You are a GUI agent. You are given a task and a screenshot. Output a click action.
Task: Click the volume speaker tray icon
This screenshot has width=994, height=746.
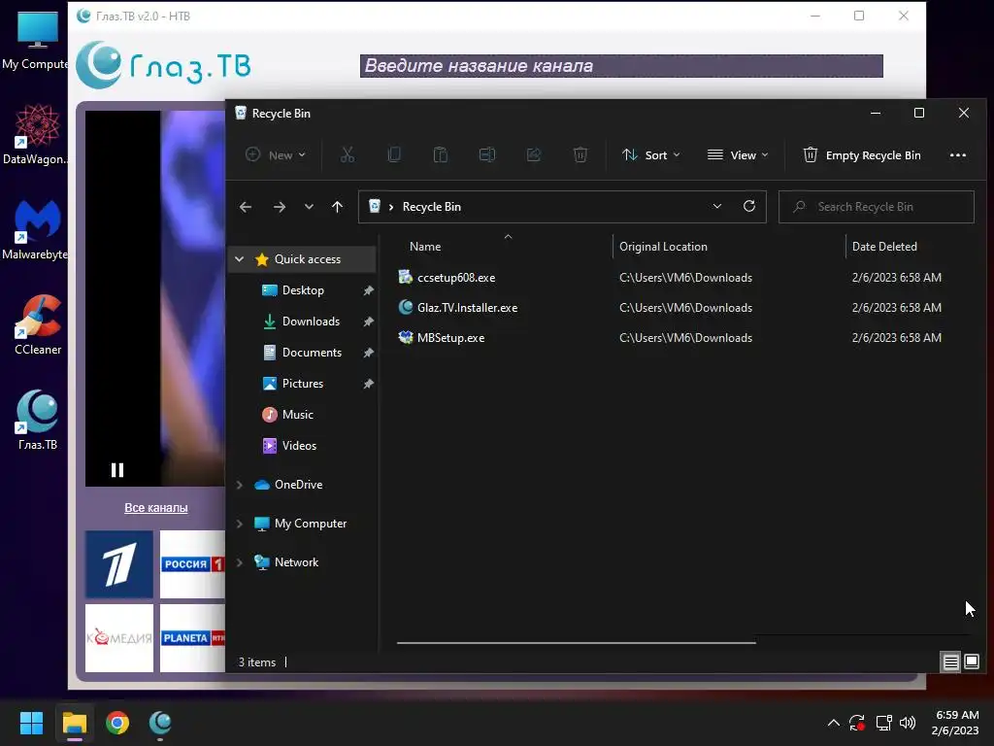[x=908, y=723]
